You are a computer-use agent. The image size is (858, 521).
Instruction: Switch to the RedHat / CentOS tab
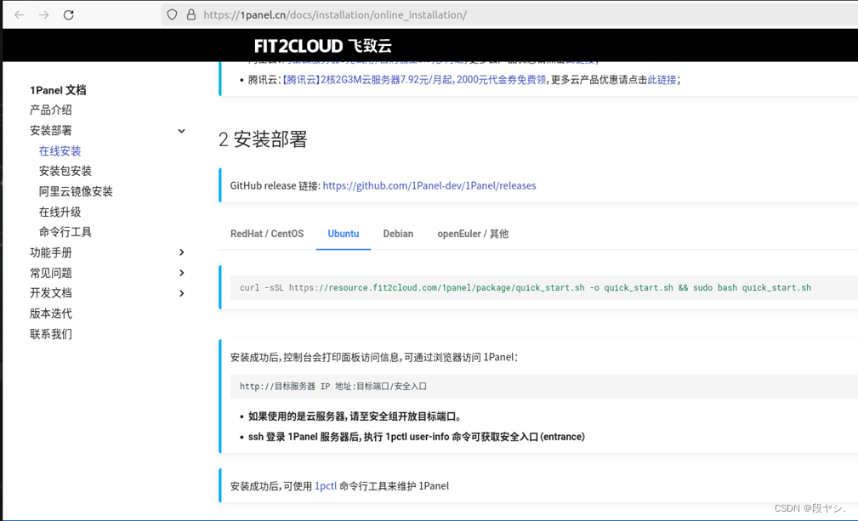pyautogui.click(x=267, y=233)
